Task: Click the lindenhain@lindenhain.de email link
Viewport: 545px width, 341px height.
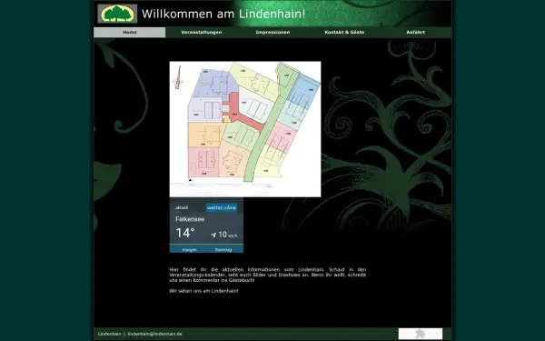Action: 154,334
